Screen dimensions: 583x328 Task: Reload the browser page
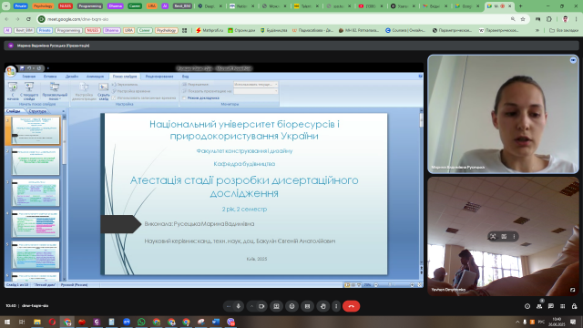pos(28,19)
